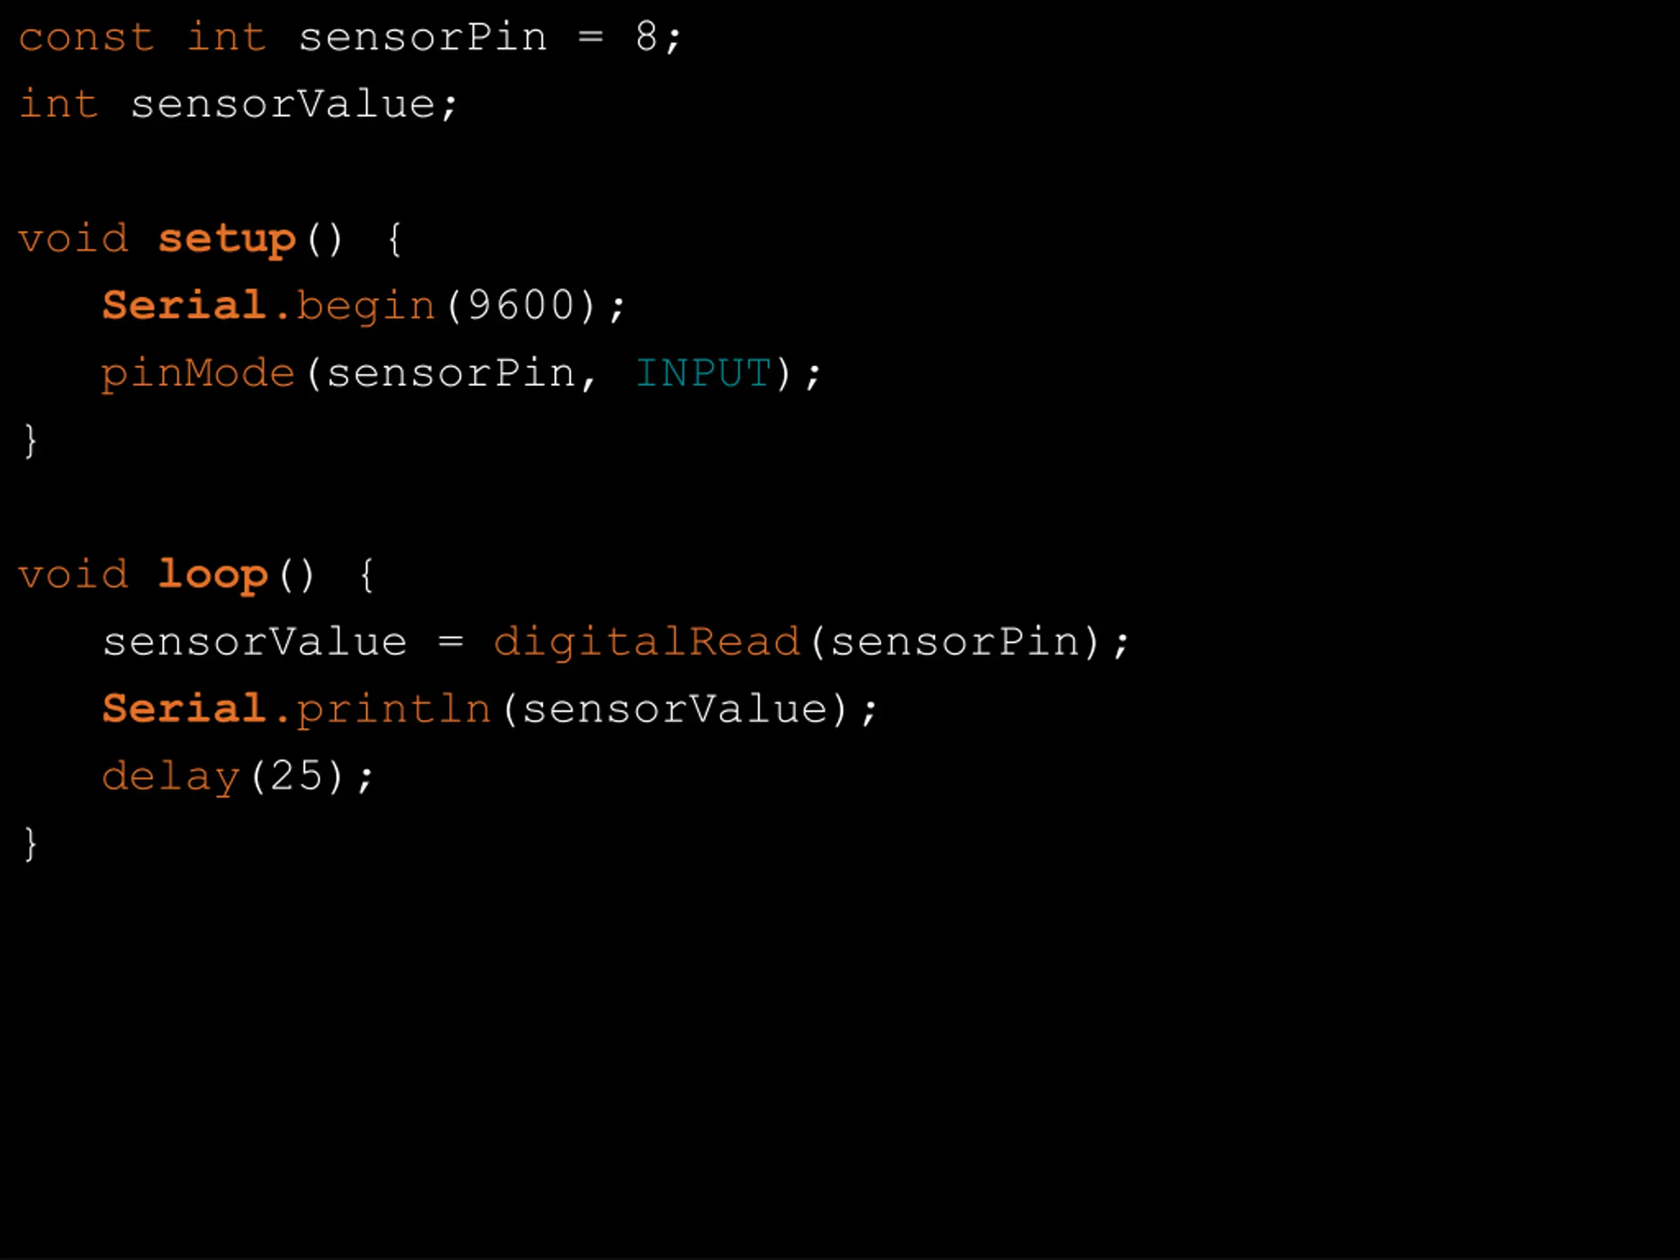Click the println method name
This screenshot has width=1680, height=1260.
[393, 710]
